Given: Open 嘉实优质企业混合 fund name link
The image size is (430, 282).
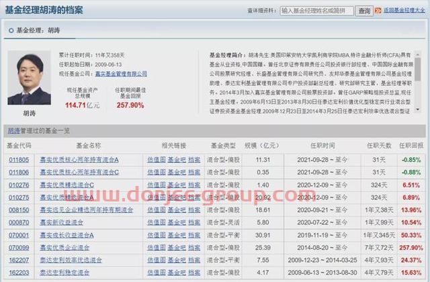Looking at the screenshot, I should [x=64, y=248].
